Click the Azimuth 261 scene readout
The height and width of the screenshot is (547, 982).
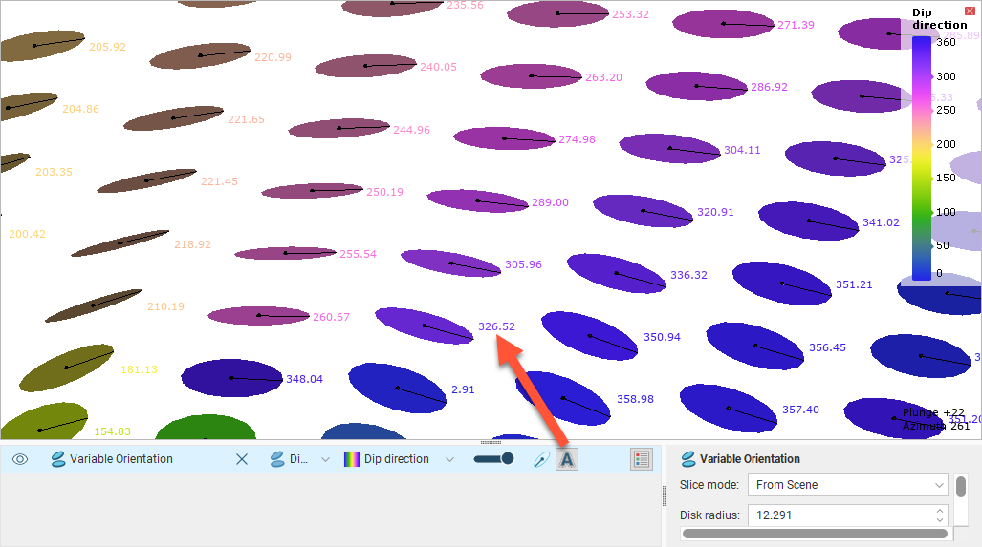[936, 426]
